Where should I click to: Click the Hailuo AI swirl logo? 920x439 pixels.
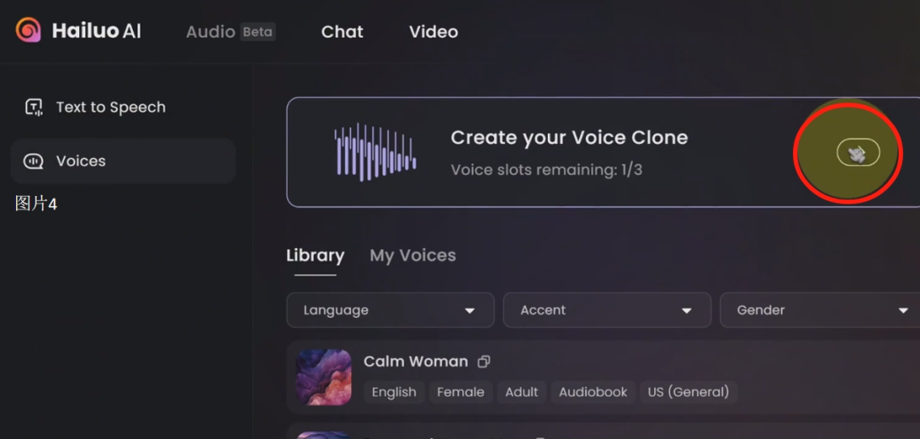tap(28, 30)
